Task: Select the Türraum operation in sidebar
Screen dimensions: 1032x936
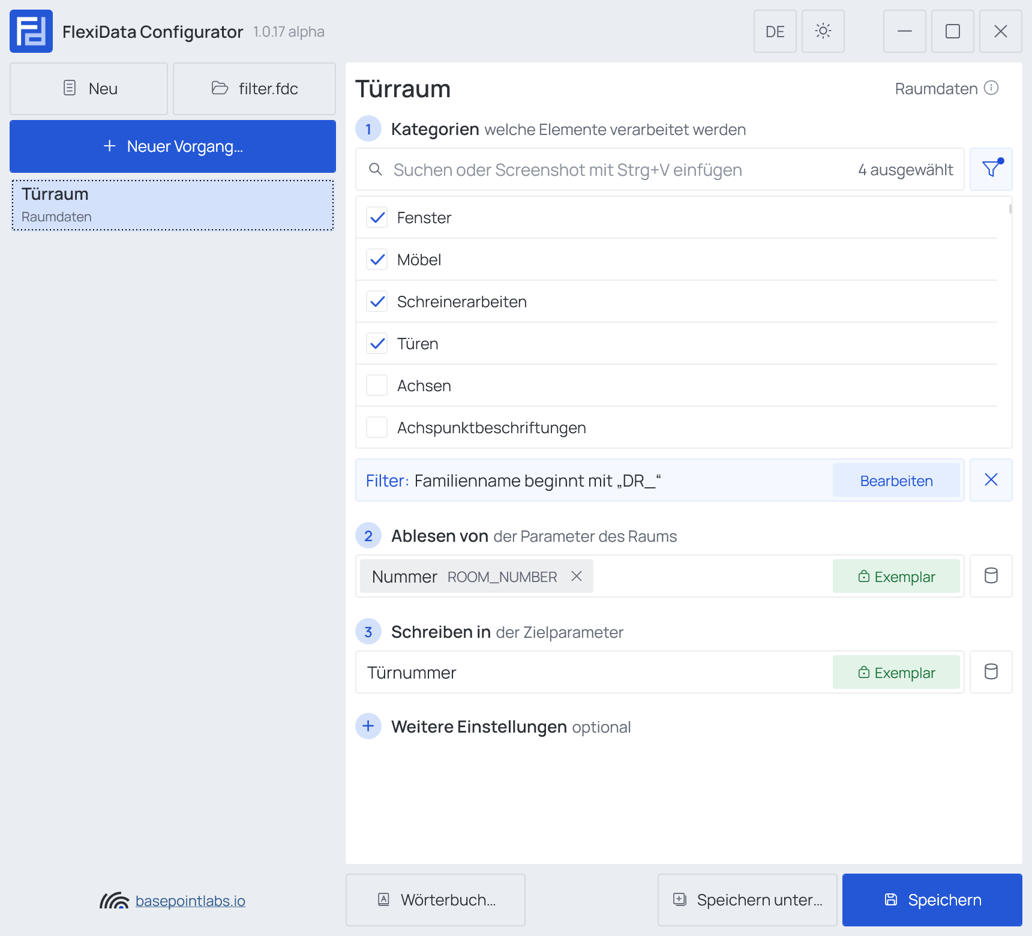Action: pos(173,205)
